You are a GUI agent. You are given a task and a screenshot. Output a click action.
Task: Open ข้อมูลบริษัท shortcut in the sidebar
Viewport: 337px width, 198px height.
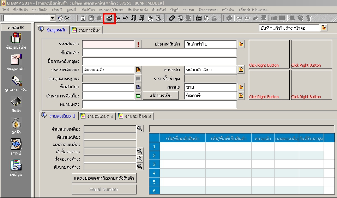(x=16, y=41)
